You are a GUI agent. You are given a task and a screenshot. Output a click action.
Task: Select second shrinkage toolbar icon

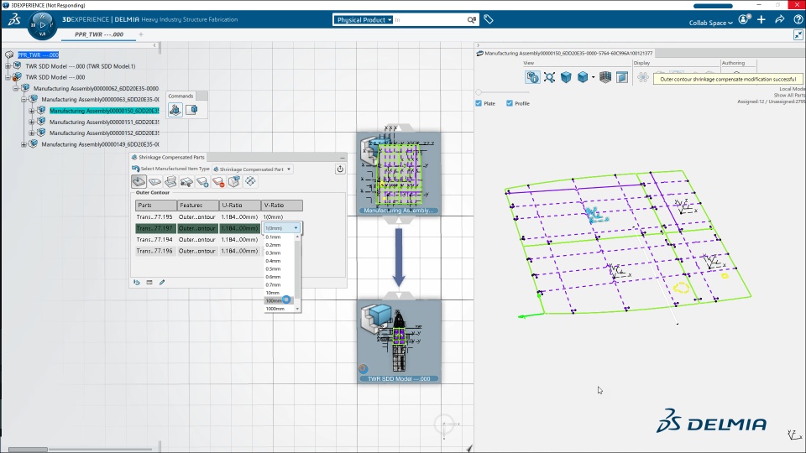[154, 181]
